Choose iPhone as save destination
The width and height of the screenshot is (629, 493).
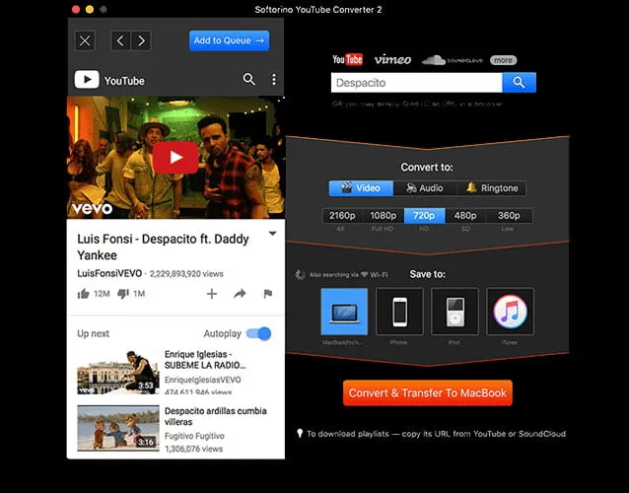pos(399,312)
